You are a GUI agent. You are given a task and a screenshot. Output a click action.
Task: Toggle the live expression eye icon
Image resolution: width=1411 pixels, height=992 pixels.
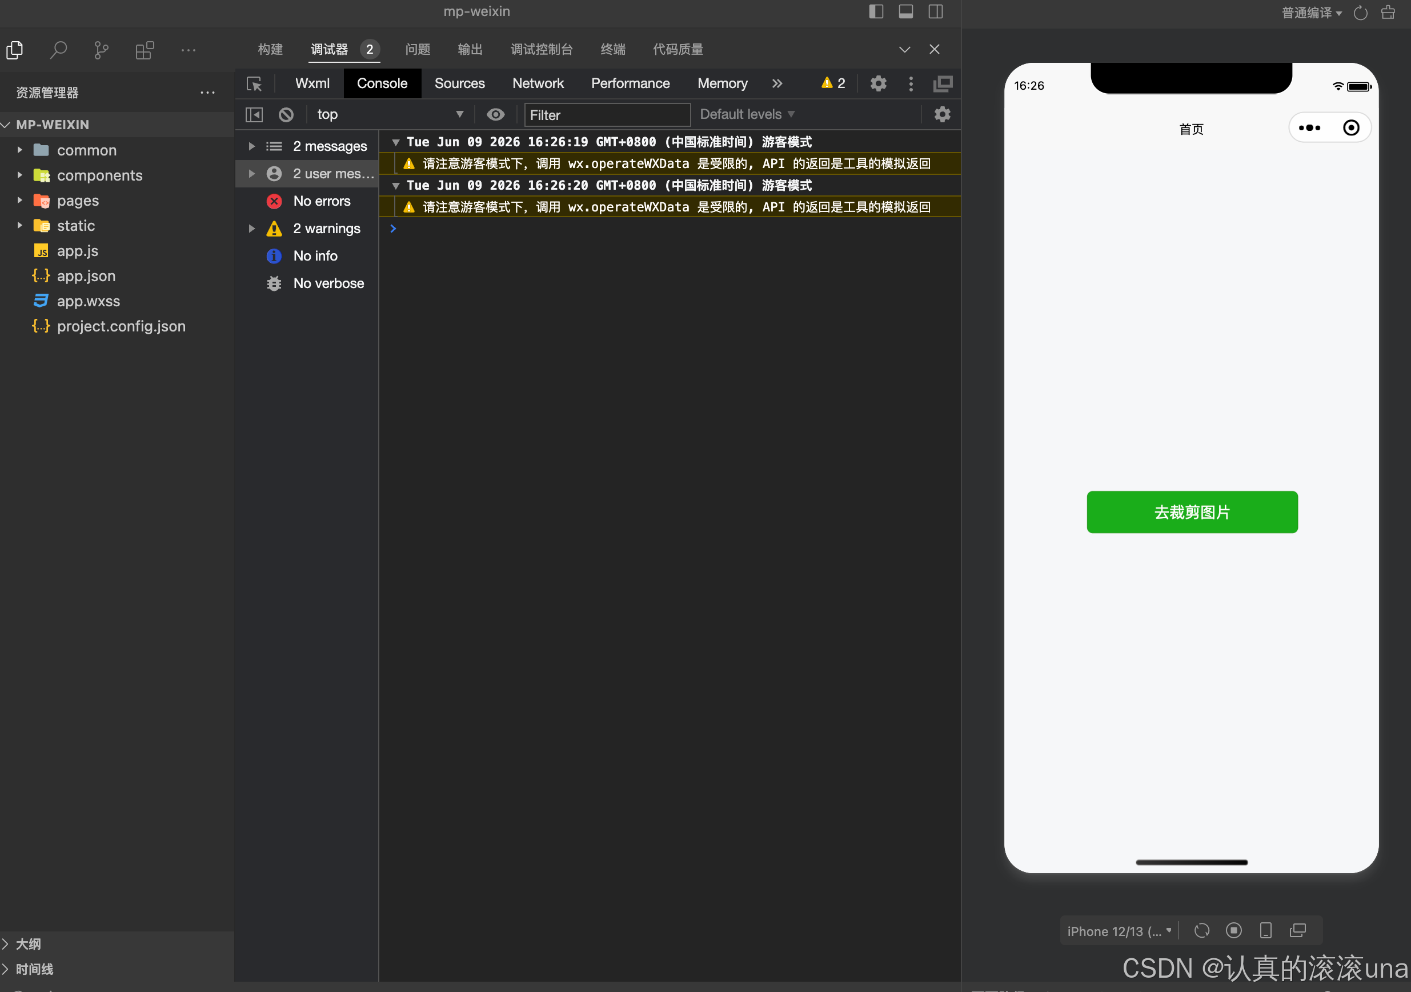coord(495,115)
